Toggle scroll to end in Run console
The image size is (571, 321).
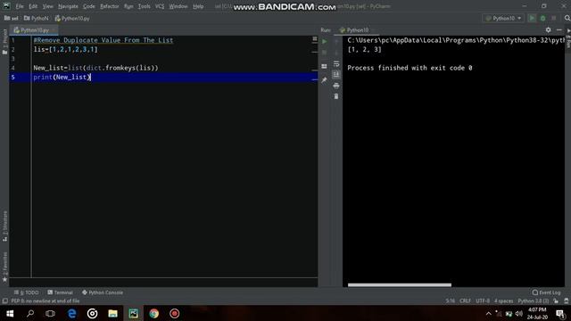pos(336,75)
